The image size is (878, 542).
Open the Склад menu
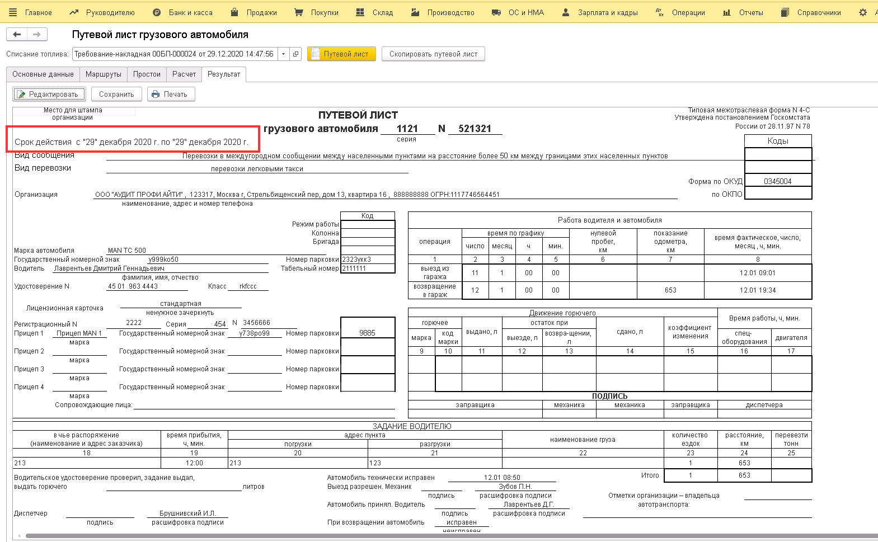pyautogui.click(x=383, y=12)
